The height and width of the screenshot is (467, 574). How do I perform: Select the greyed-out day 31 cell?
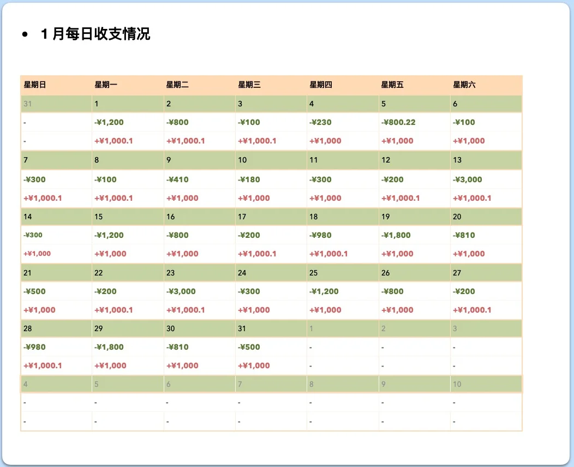25,104
